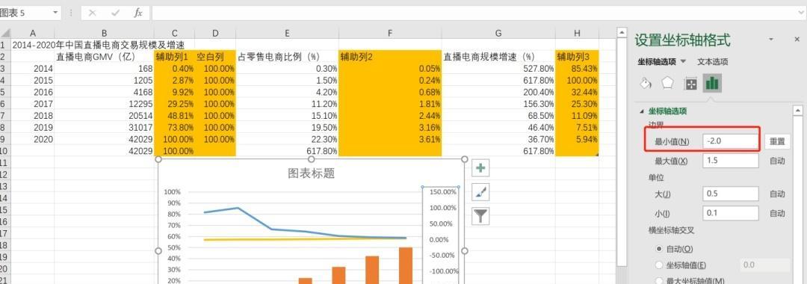Viewport: 807px width, 284px height.
Task: Select the yellow line series in chart
Action: point(305,238)
